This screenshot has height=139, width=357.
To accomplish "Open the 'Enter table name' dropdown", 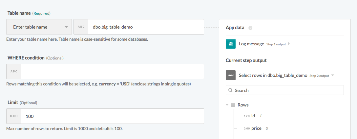I will [x=39, y=27].
